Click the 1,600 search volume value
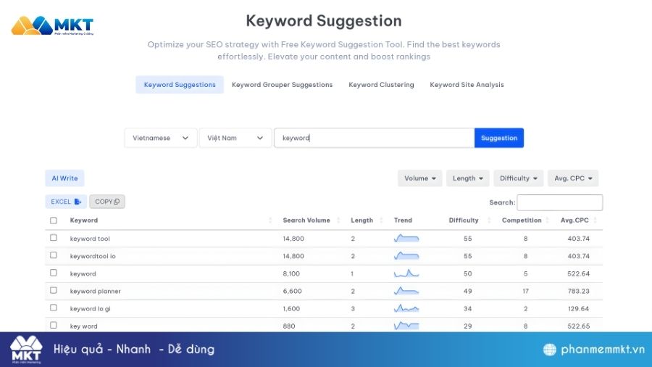 click(291, 308)
